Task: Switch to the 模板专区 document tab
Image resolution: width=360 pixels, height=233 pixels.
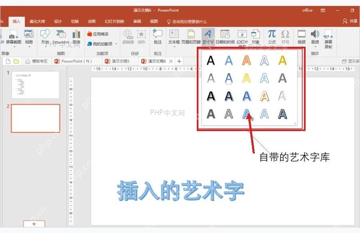Action: (37, 61)
